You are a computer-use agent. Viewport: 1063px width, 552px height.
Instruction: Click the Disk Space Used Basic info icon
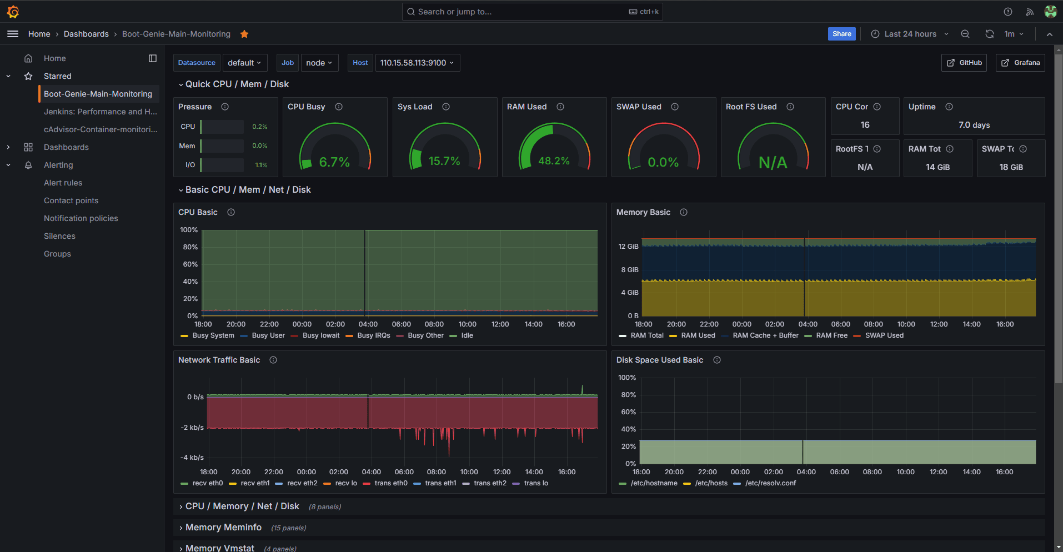(x=717, y=360)
